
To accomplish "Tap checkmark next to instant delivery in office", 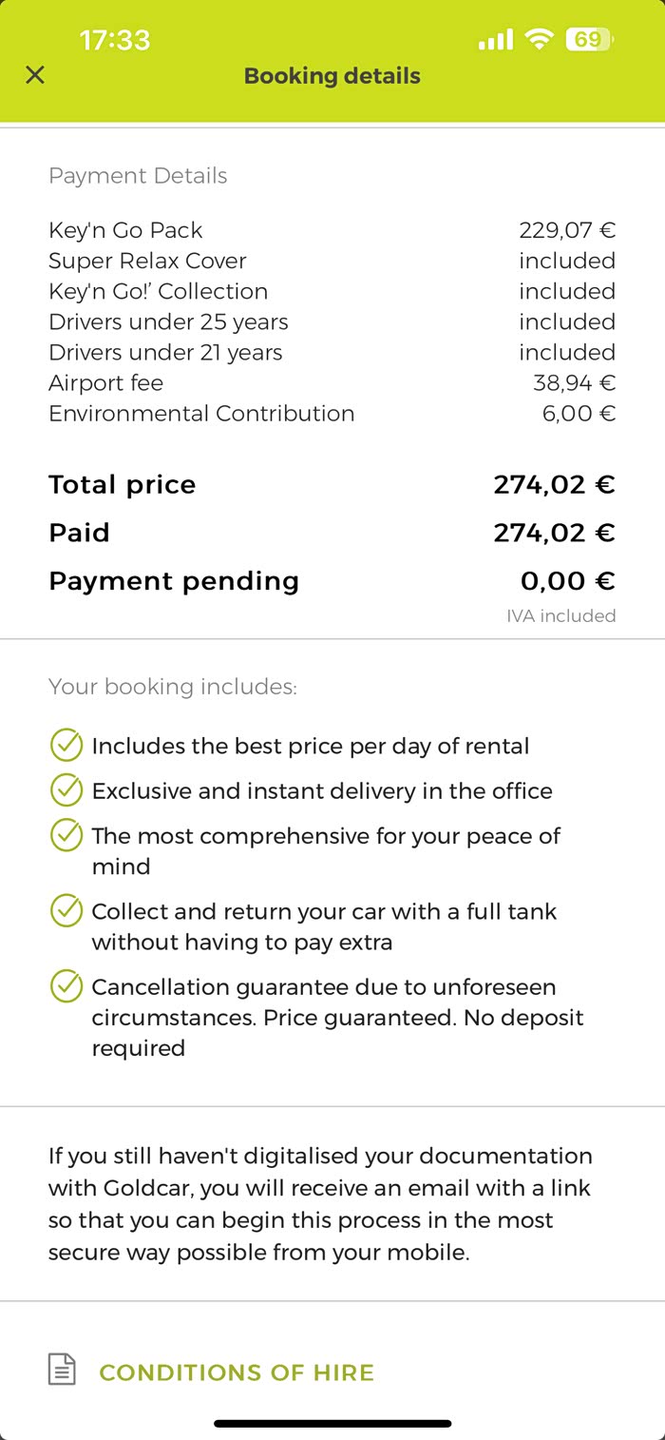I will coord(66,790).
